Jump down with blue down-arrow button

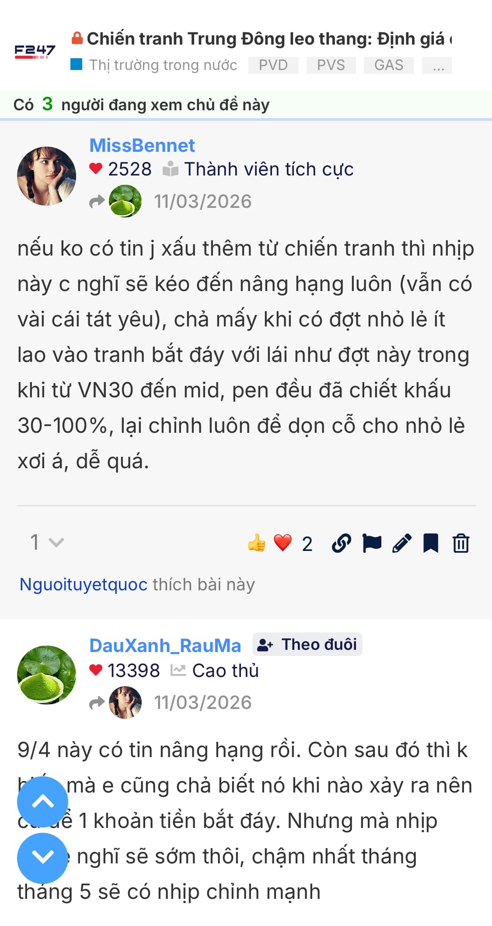(42, 858)
